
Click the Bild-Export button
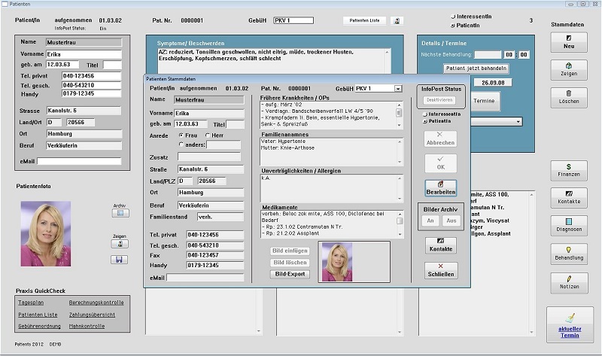[290, 274]
